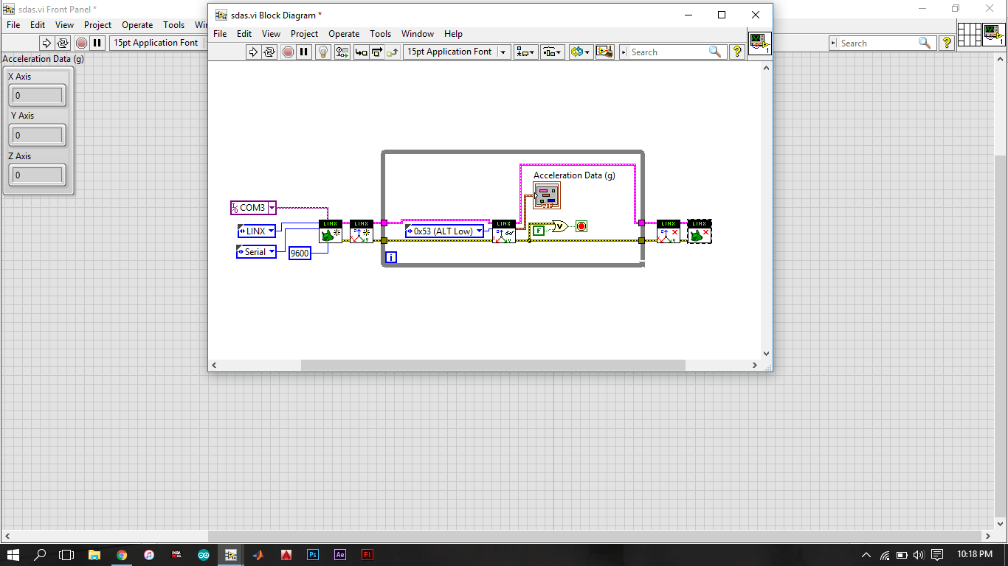Screen dimensions: 1008x566
Task: Open Block Diagram Window menu
Action: (418, 34)
